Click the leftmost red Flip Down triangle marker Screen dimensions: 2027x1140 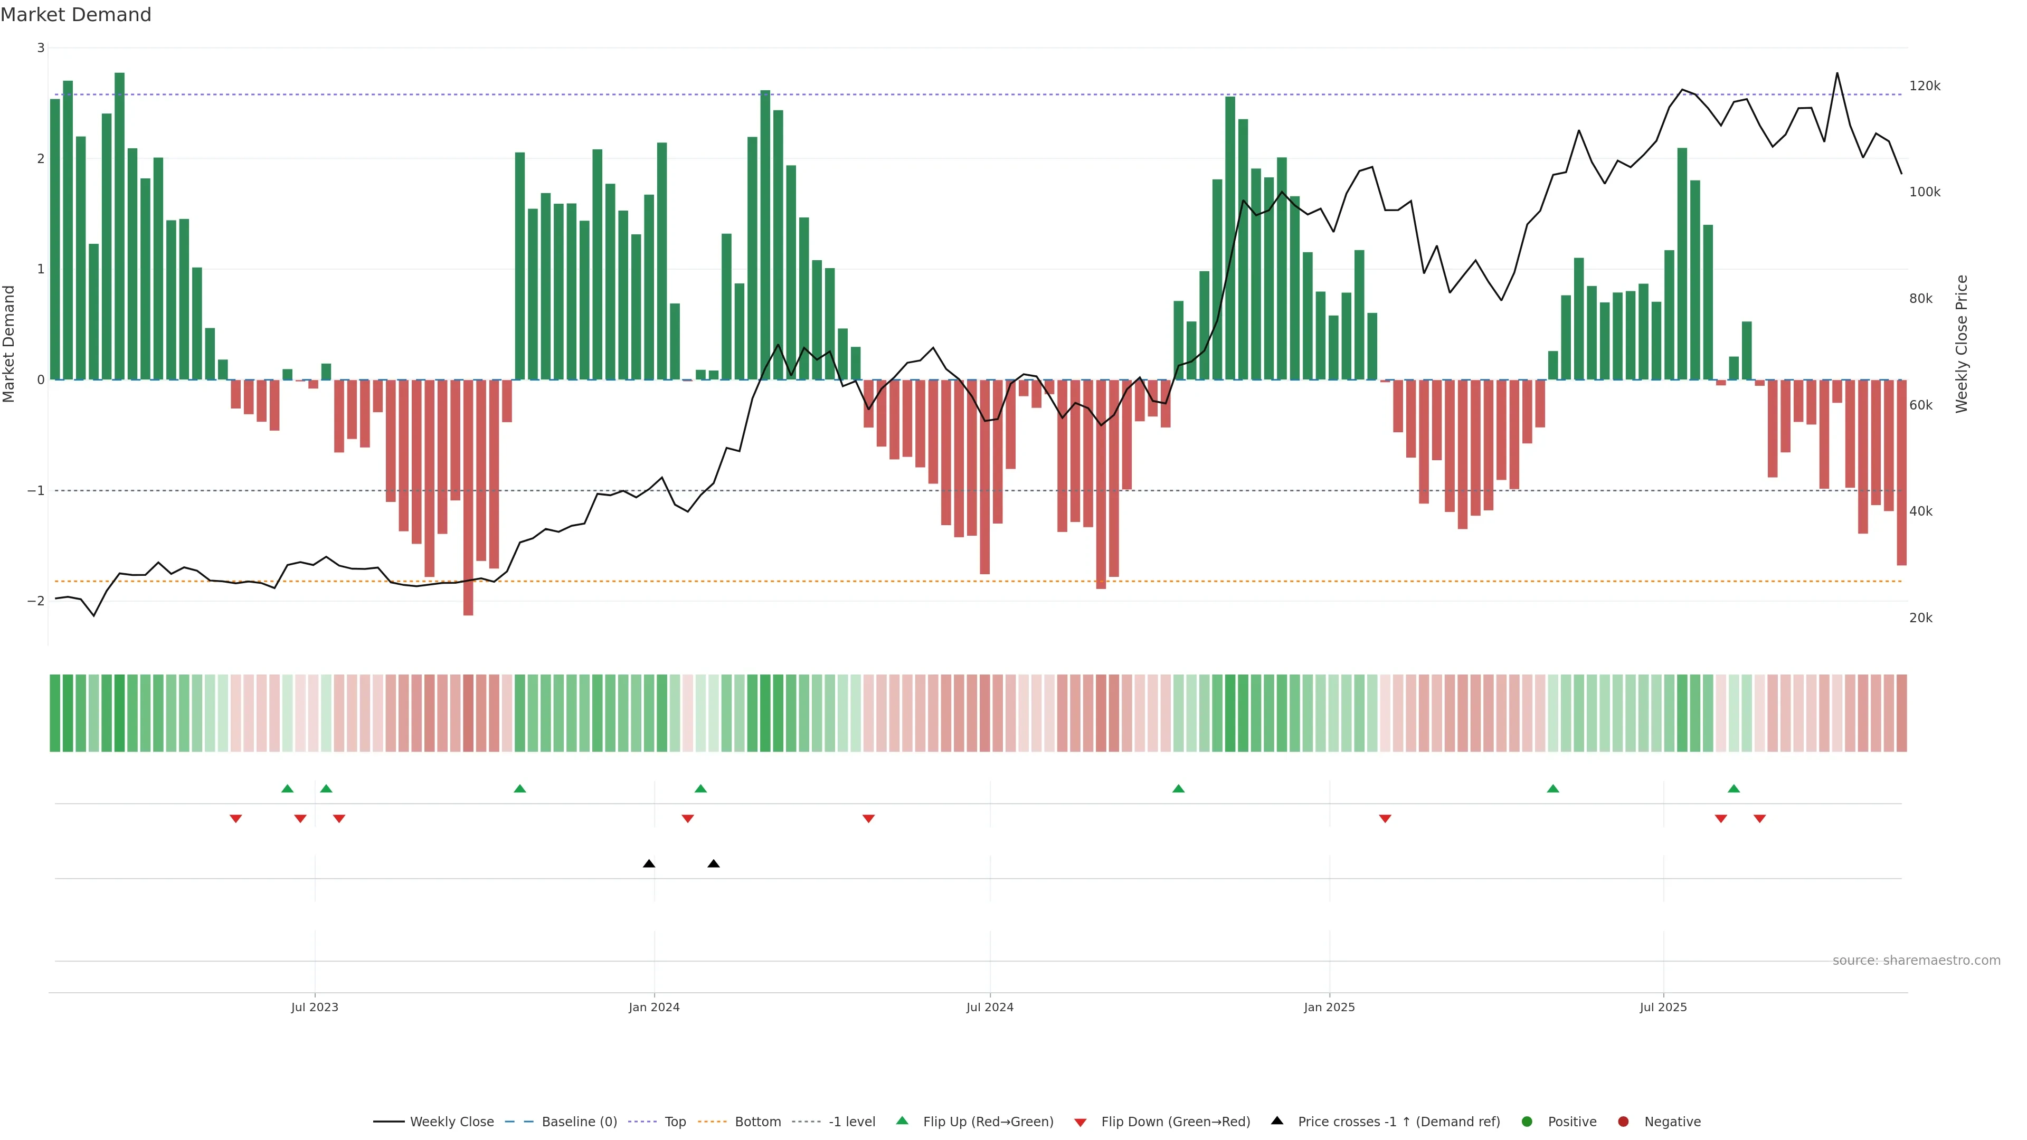[x=235, y=819]
